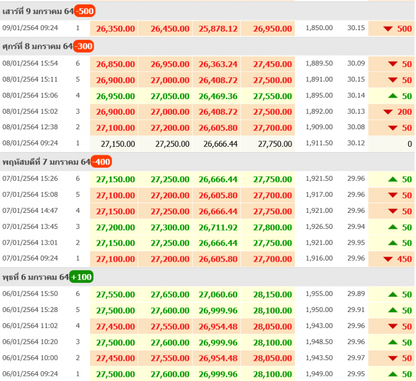Click the orange -300 badge

point(83,47)
